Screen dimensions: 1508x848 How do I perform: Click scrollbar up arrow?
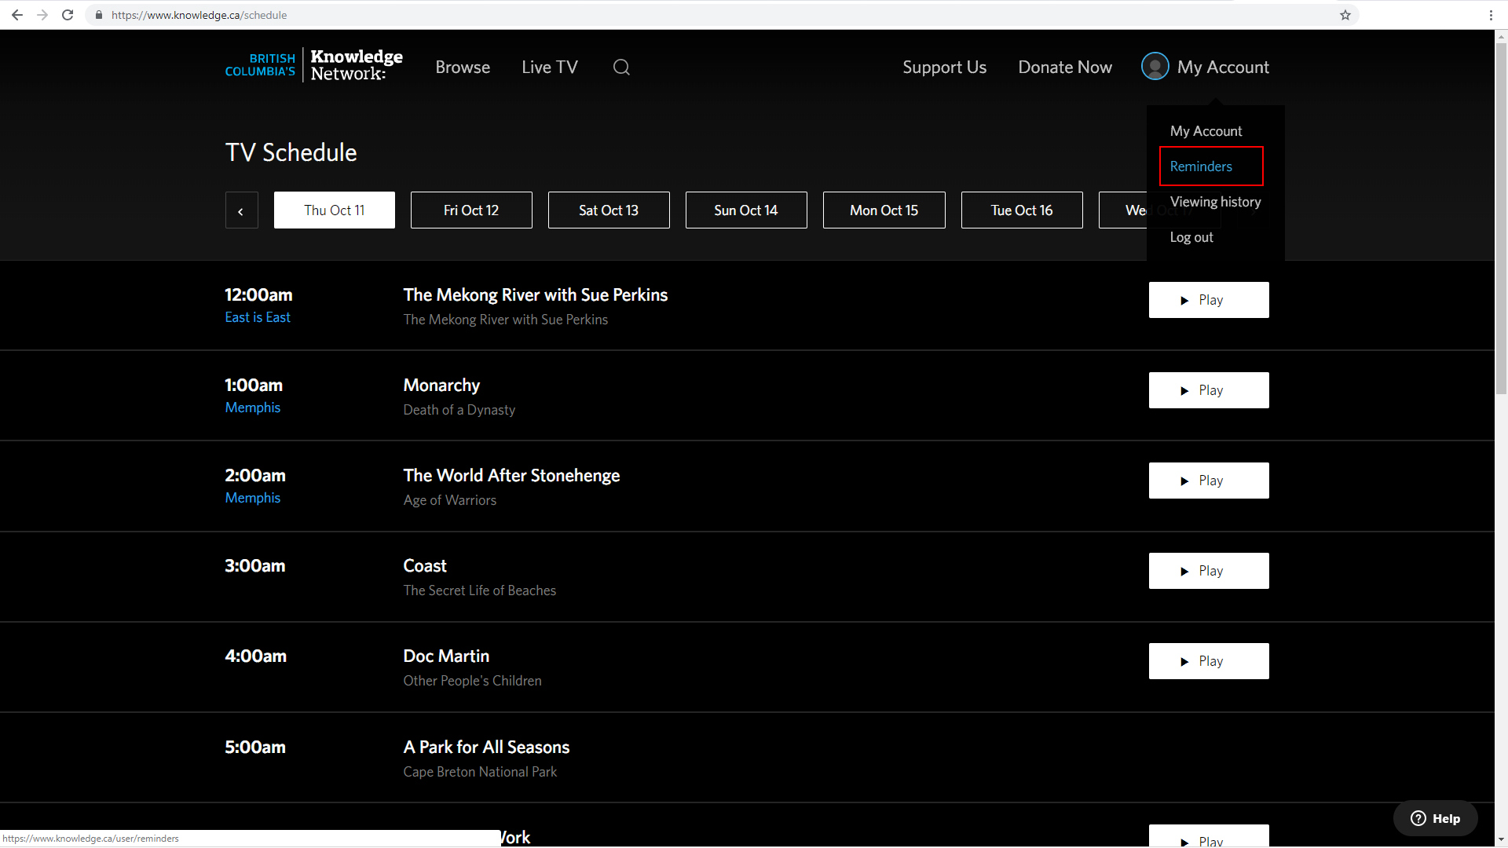click(1501, 35)
